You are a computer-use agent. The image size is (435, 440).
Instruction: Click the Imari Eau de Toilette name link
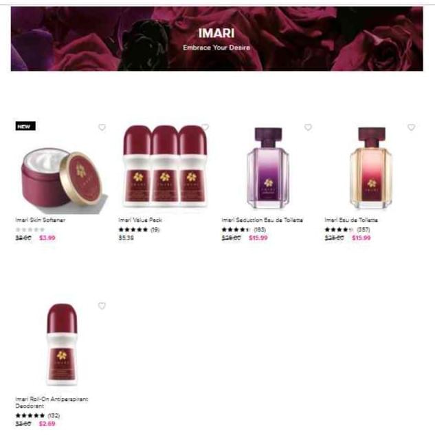[x=351, y=220]
